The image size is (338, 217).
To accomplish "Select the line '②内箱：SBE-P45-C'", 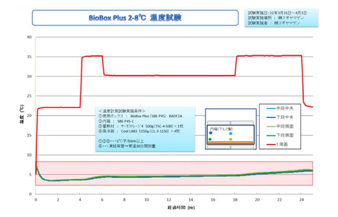I will pyautogui.click(x=116, y=121).
